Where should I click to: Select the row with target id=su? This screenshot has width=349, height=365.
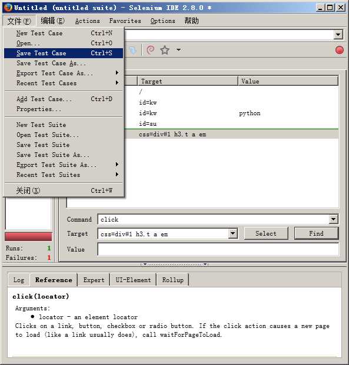231,123
